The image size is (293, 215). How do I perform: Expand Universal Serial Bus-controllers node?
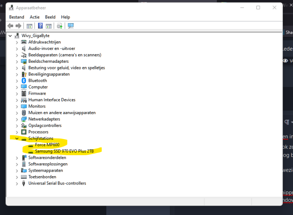pyautogui.click(x=17, y=183)
